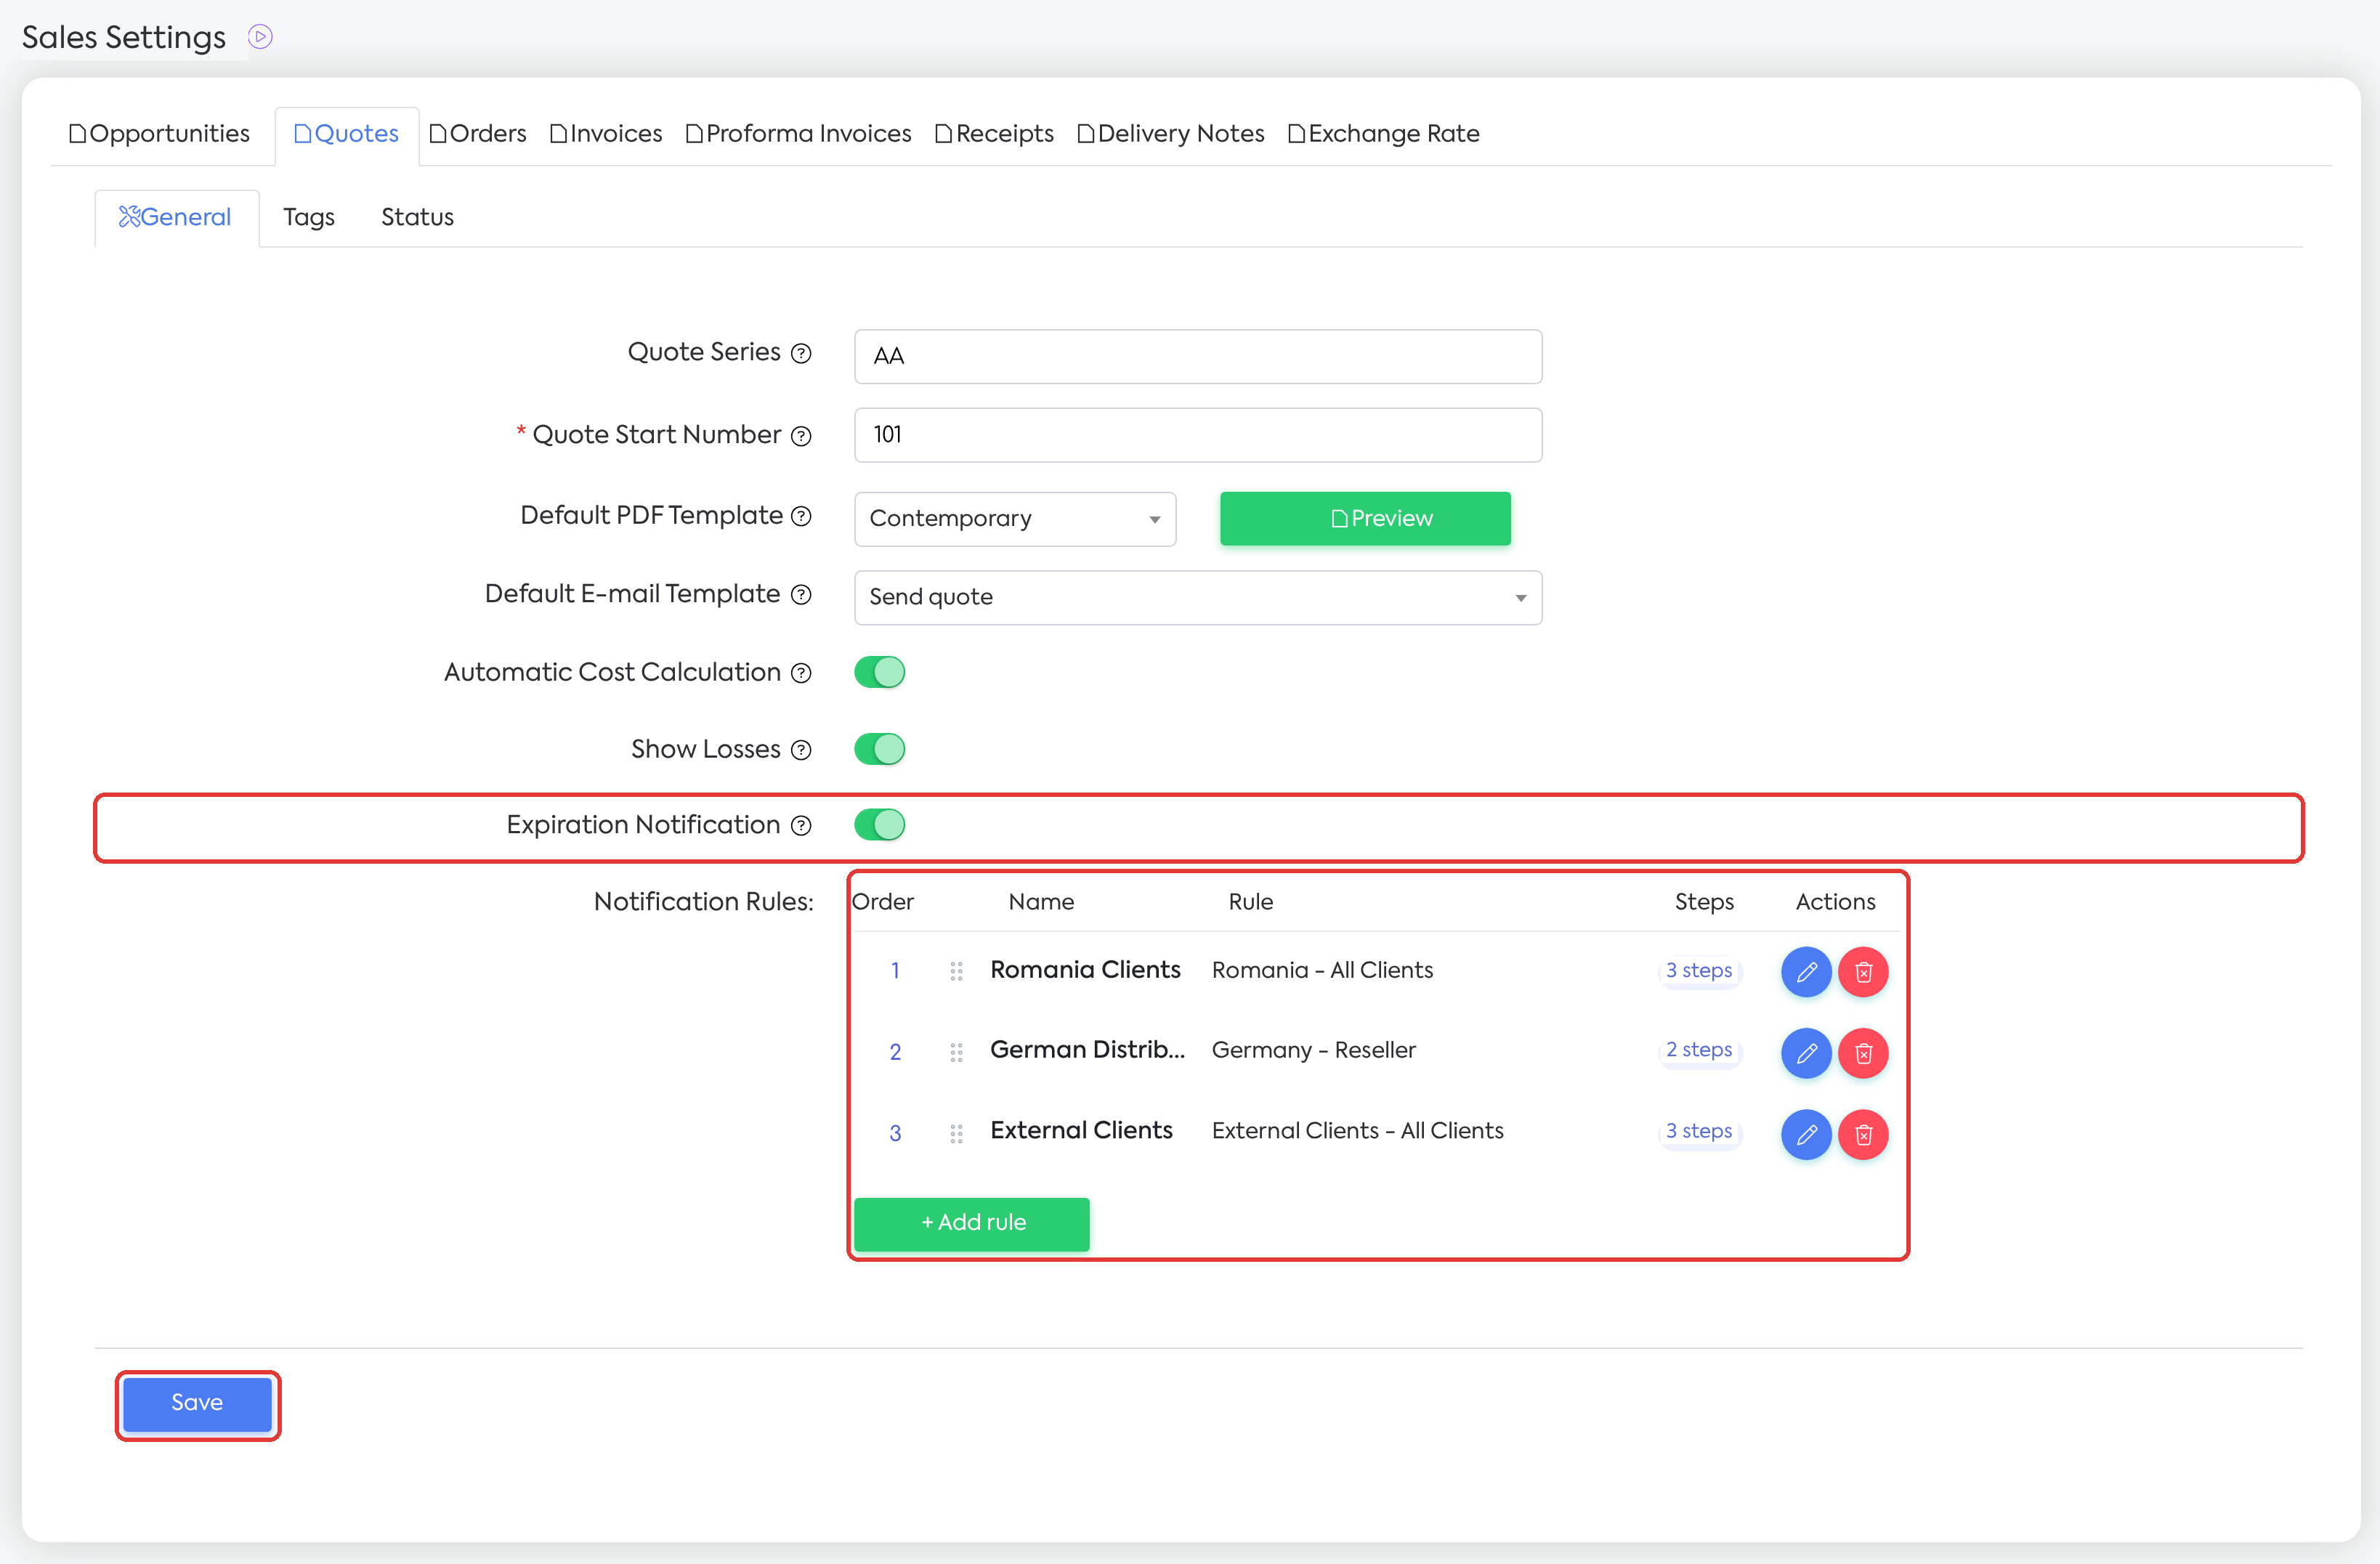Toggle Show Losses switch

(880, 750)
